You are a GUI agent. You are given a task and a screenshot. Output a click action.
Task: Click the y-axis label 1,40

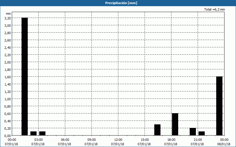point(8,84)
